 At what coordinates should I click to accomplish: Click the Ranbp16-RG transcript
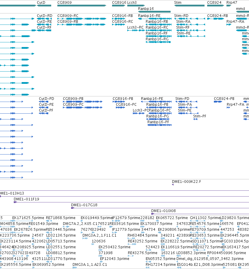(x=158, y=42)
